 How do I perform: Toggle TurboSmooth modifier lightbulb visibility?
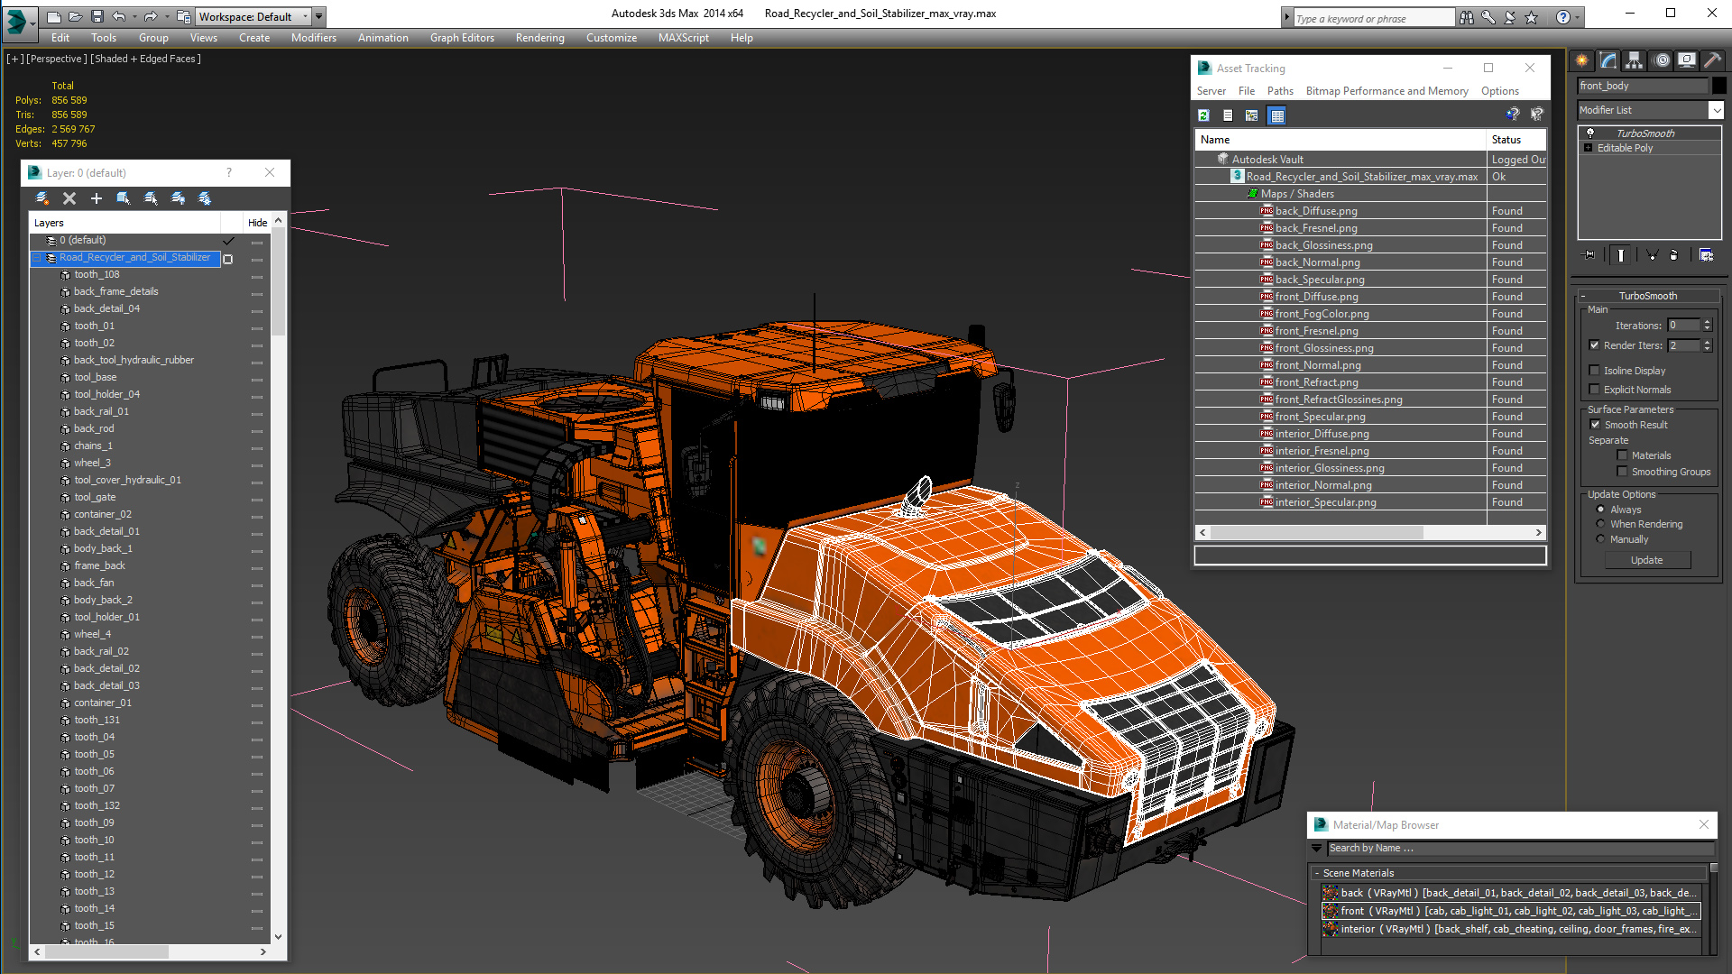(1590, 133)
